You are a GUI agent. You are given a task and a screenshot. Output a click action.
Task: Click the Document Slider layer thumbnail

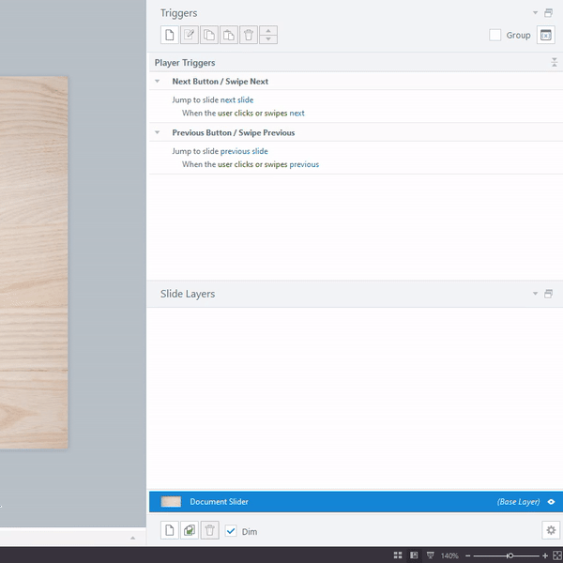point(171,502)
